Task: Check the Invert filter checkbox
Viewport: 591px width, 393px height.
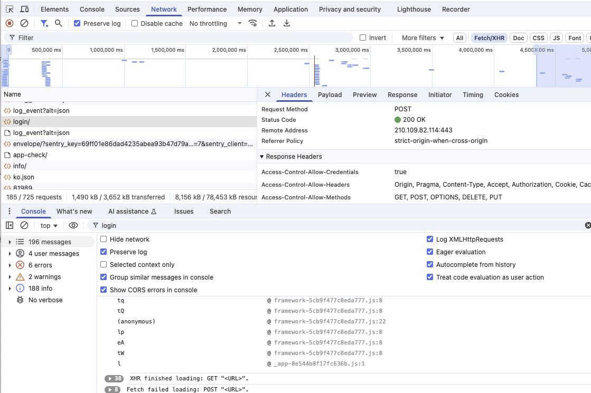Action: [x=363, y=37]
